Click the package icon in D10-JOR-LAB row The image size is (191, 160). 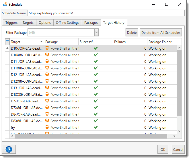click(47, 48)
